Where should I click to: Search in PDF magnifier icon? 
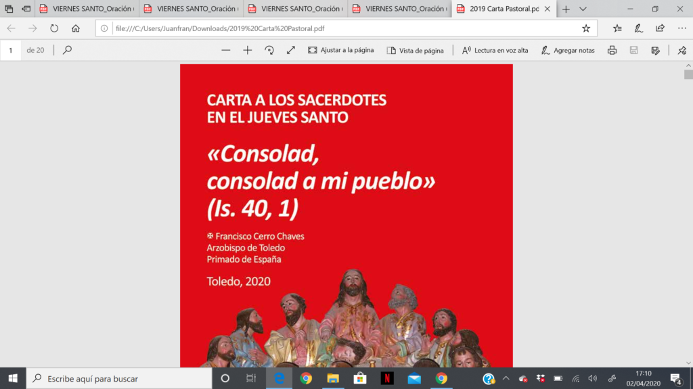(67, 50)
